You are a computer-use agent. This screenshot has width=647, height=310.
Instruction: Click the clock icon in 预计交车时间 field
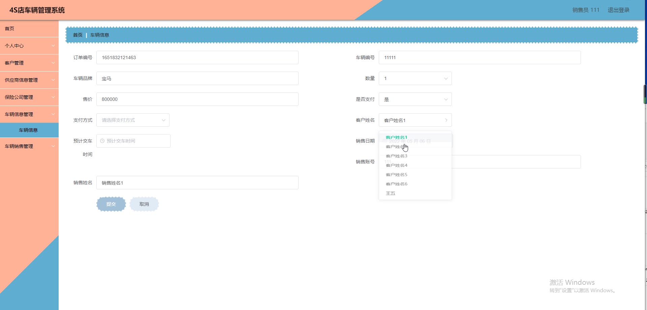click(x=102, y=141)
